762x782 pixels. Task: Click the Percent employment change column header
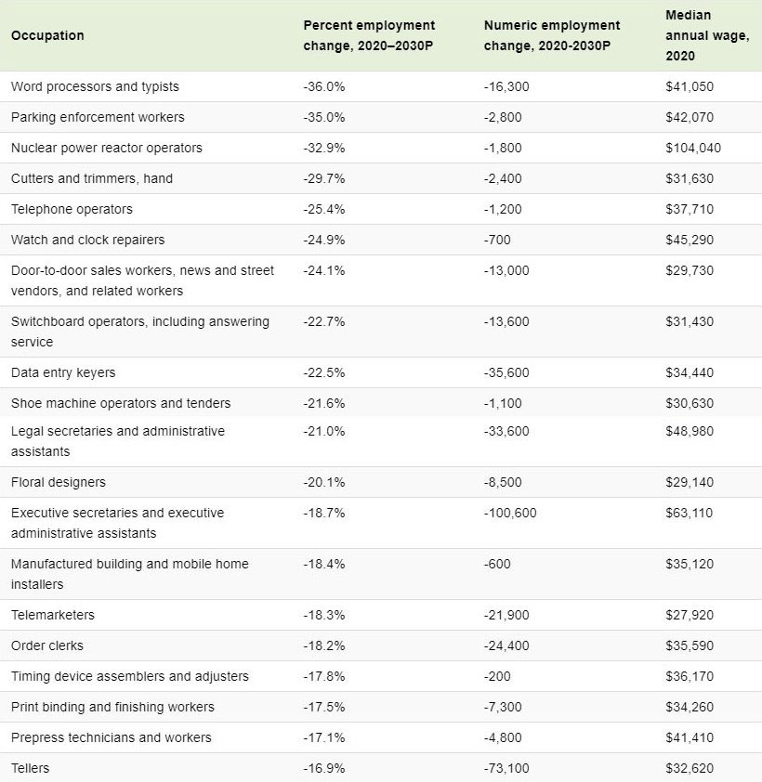[x=369, y=35]
